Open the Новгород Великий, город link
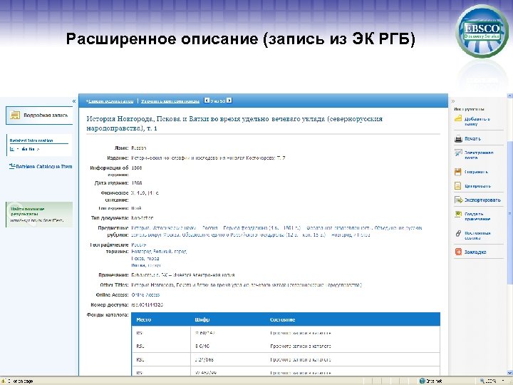Image resolution: width=513 pixels, height=385 pixels. click(x=159, y=252)
